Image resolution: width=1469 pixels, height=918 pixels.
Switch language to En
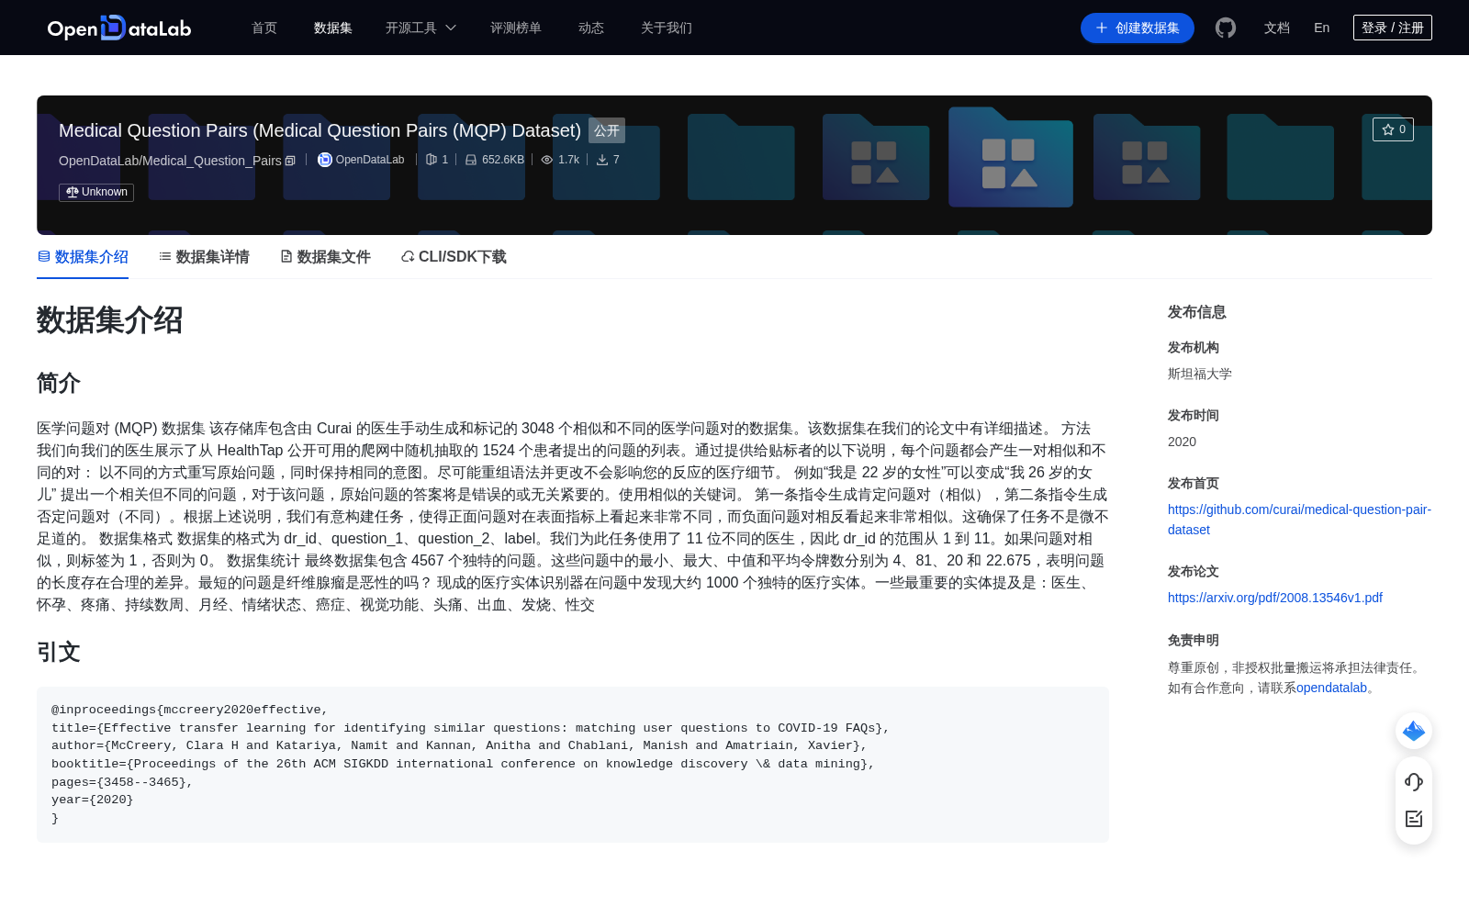click(1322, 28)
